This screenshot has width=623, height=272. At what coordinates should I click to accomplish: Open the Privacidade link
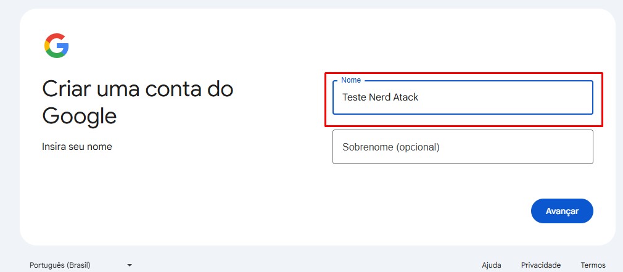point(540,265)
